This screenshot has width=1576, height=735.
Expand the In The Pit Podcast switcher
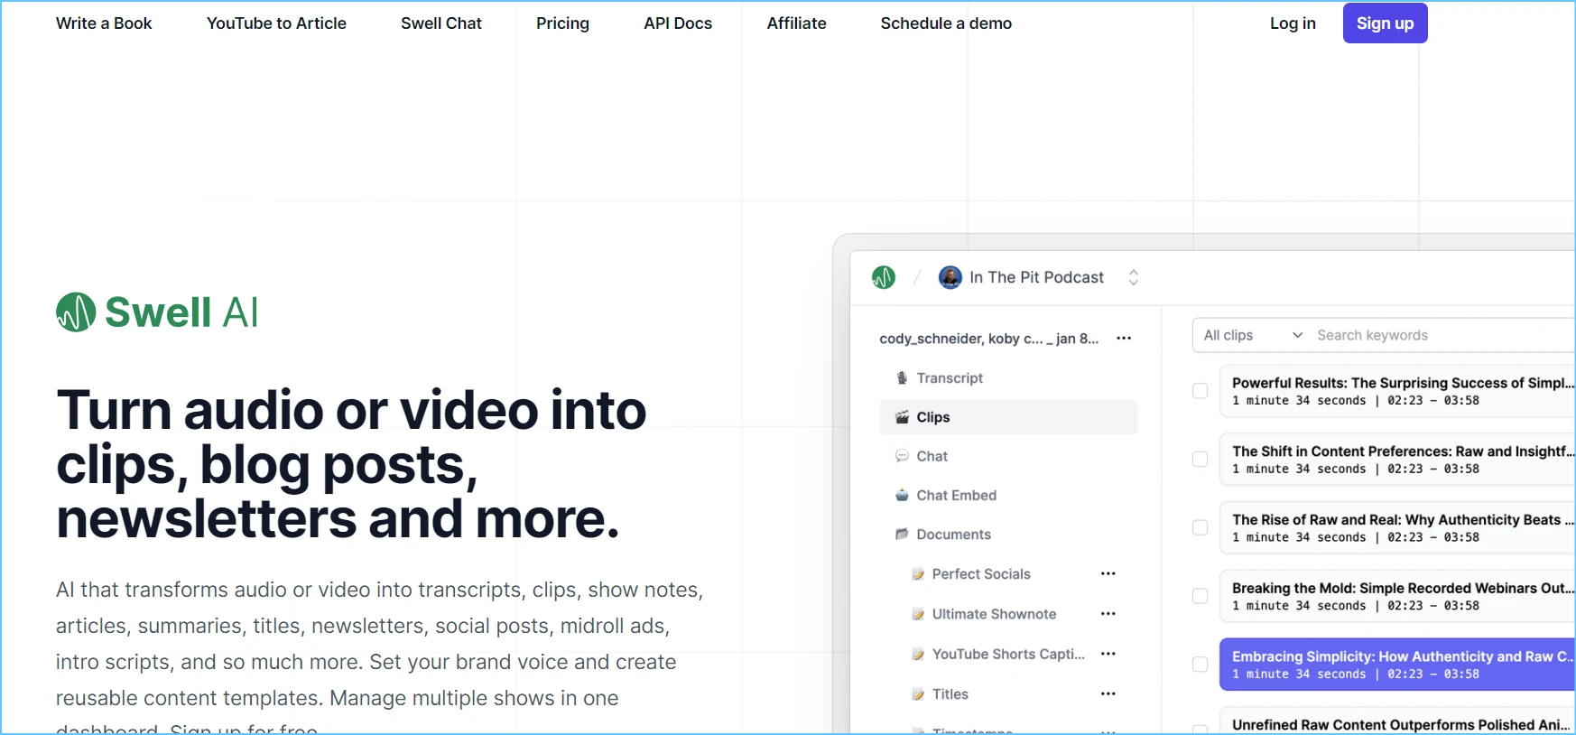tap(1134, 277)
